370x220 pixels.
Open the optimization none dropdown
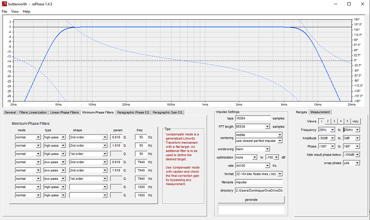[x=254, y=157]
